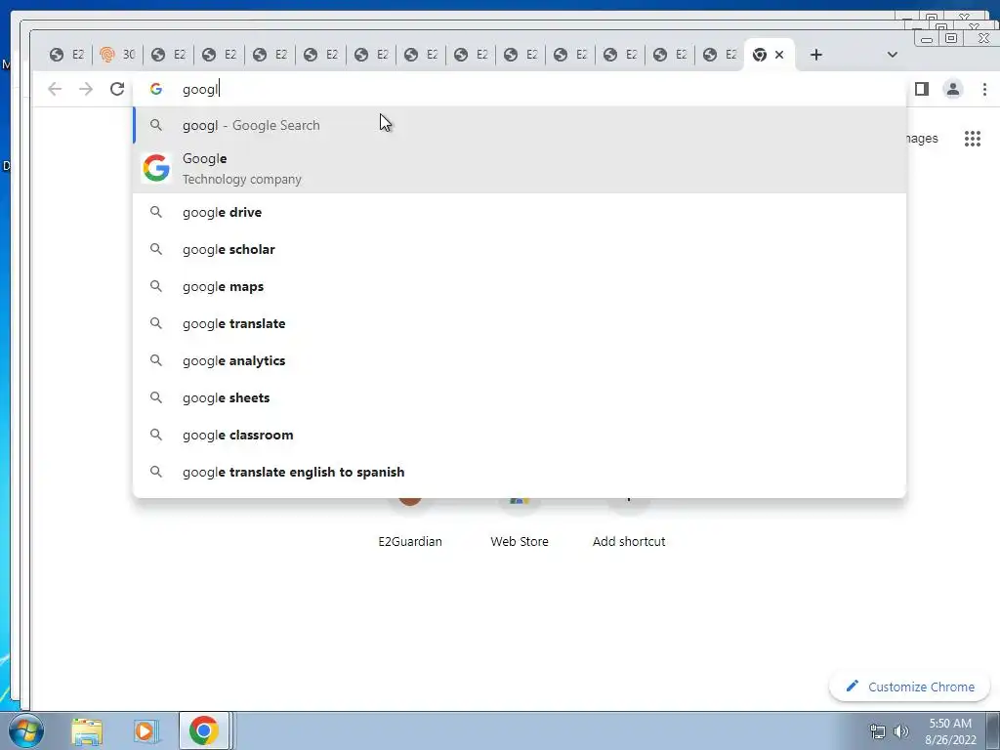Select Google Technology company suggestion

(x=520, y=168)
